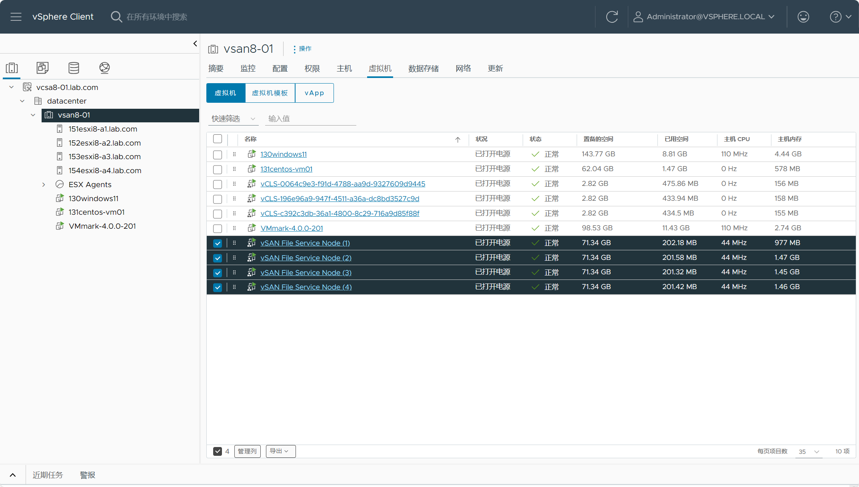Check the vCLS-0064c9e3 row checkbox

pos(218,184)
